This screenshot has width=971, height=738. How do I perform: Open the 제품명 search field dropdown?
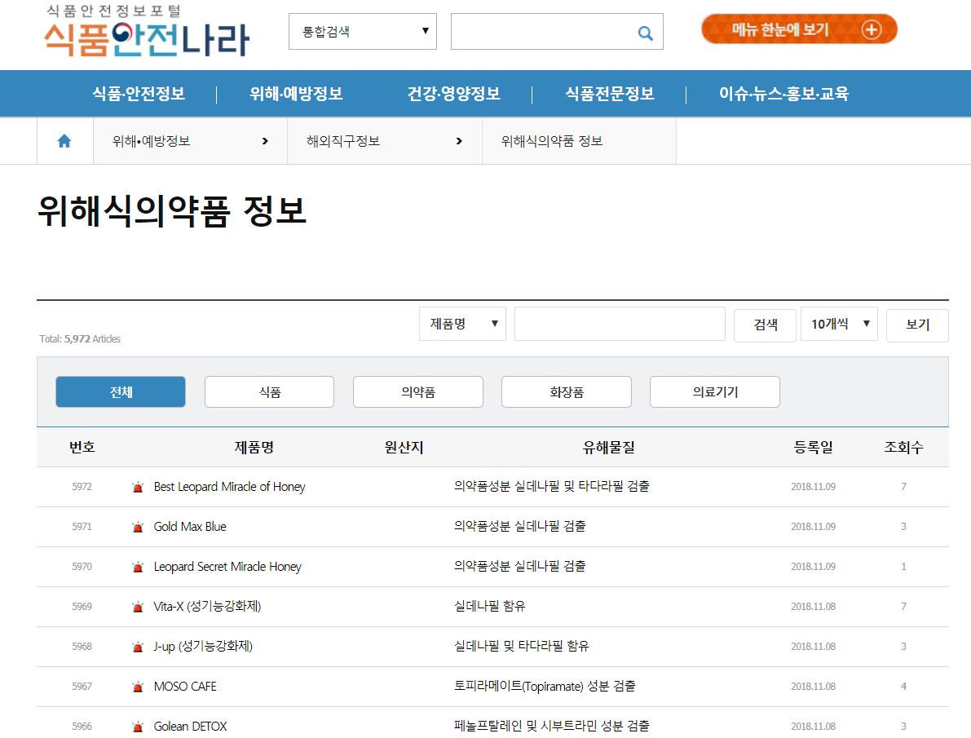coord(462,324)
